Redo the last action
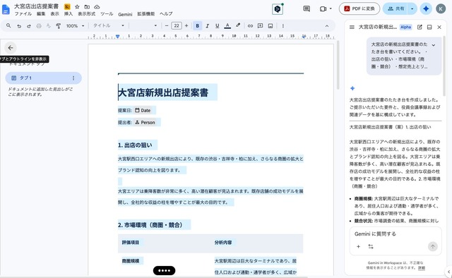452x278 pixels. pyautogui.click(x=29, y=26)
